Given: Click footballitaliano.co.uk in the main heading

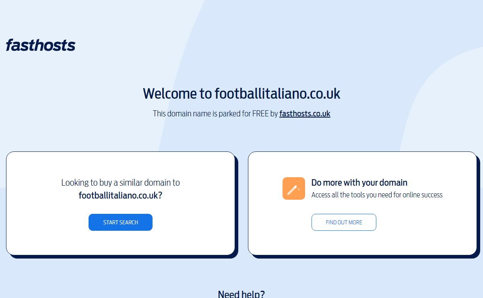Looking at the screenshot, I should (x=277, y=94).
